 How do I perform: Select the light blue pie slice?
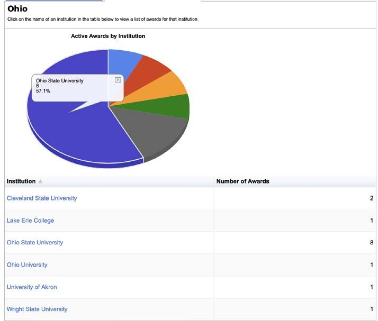pos(123,61)
